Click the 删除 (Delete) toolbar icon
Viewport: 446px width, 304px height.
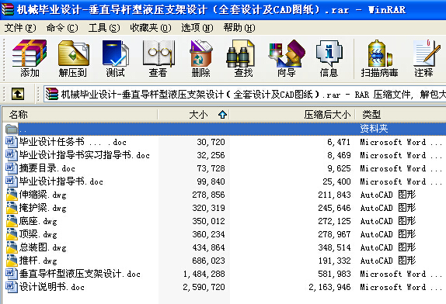click(200, 53)
